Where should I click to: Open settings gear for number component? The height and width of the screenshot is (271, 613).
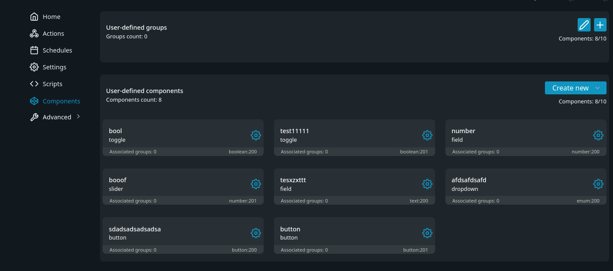click(x=598, y=135)
